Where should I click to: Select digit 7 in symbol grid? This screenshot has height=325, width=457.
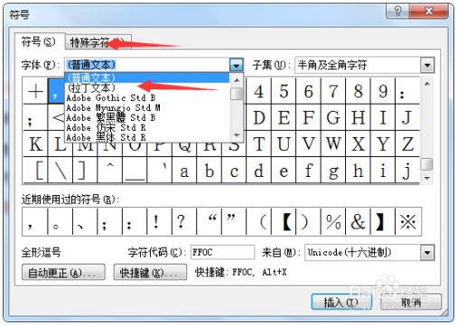coord(333,91)
